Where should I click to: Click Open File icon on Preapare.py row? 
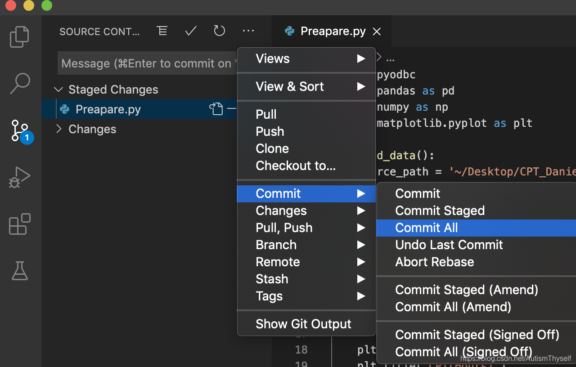[216, 109]
